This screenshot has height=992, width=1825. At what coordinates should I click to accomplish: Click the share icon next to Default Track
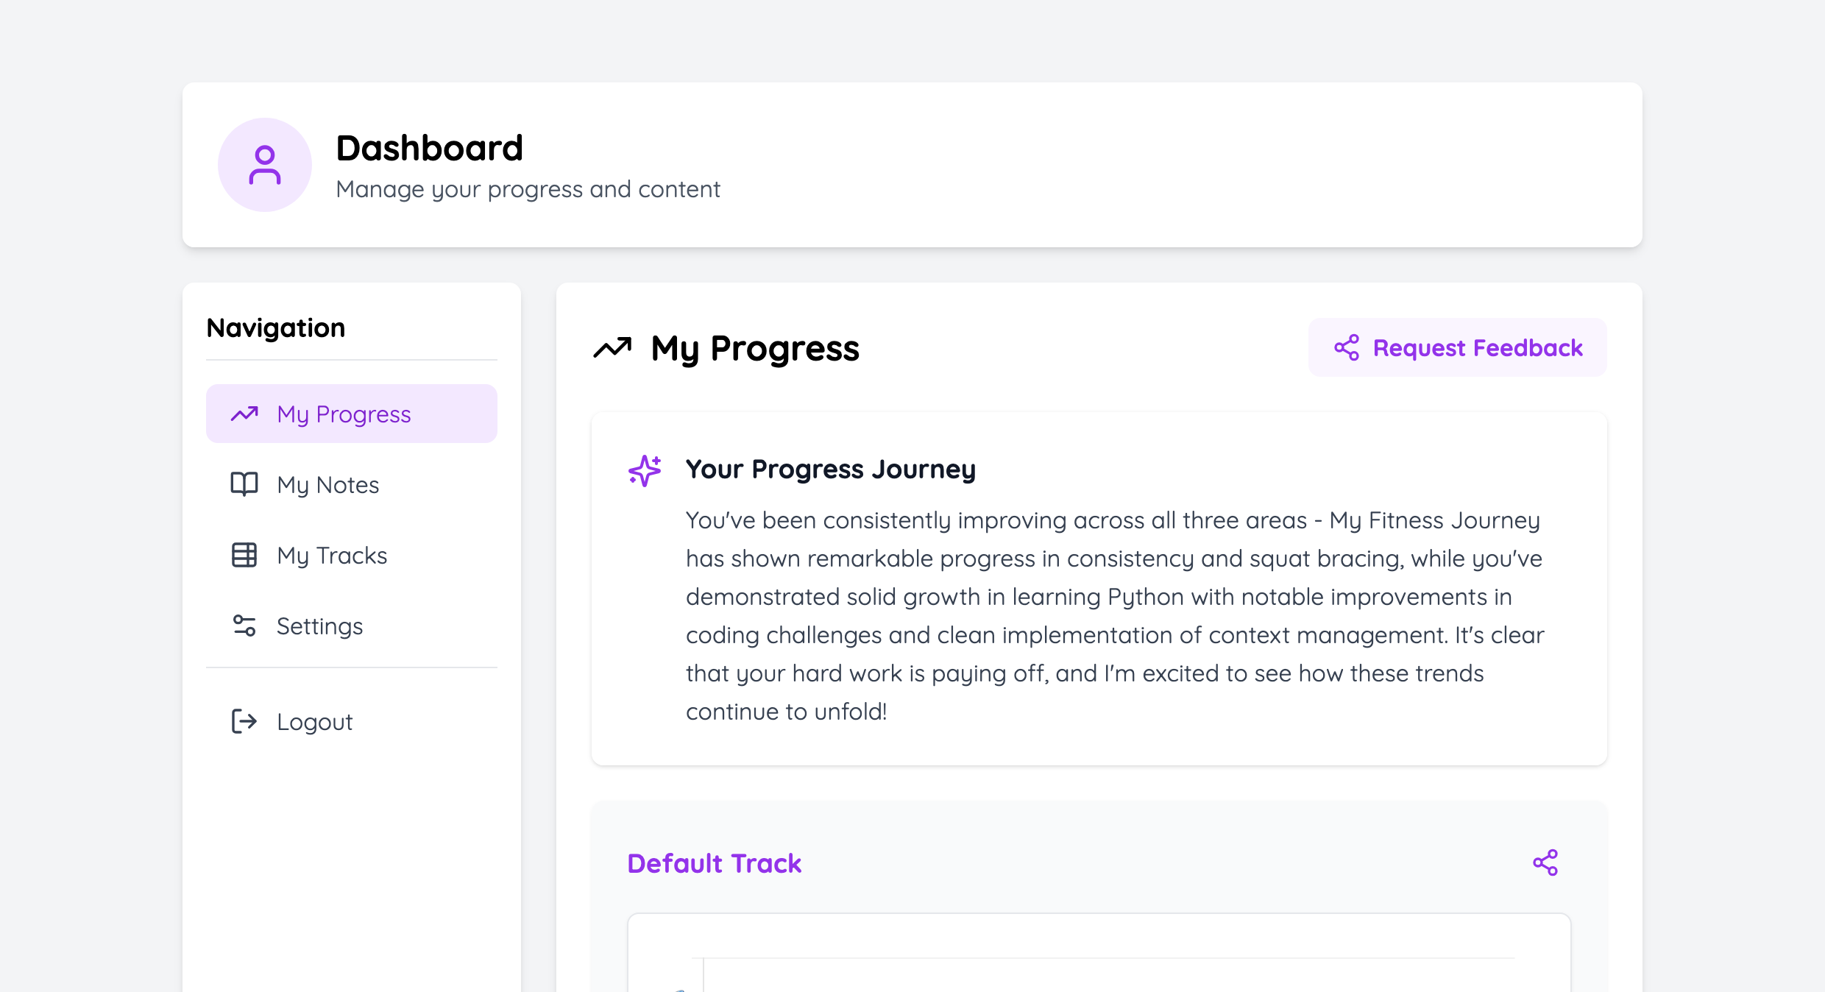point(1546,862)
